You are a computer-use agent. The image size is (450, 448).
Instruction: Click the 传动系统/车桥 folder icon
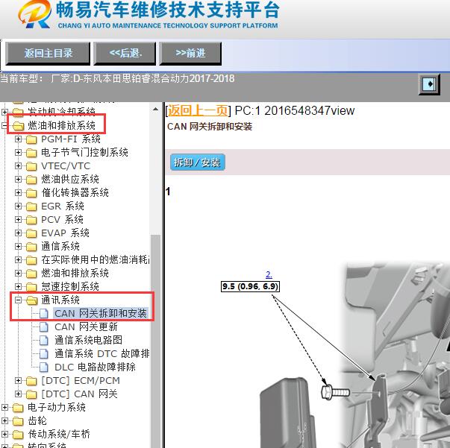(x=18, y=435)
